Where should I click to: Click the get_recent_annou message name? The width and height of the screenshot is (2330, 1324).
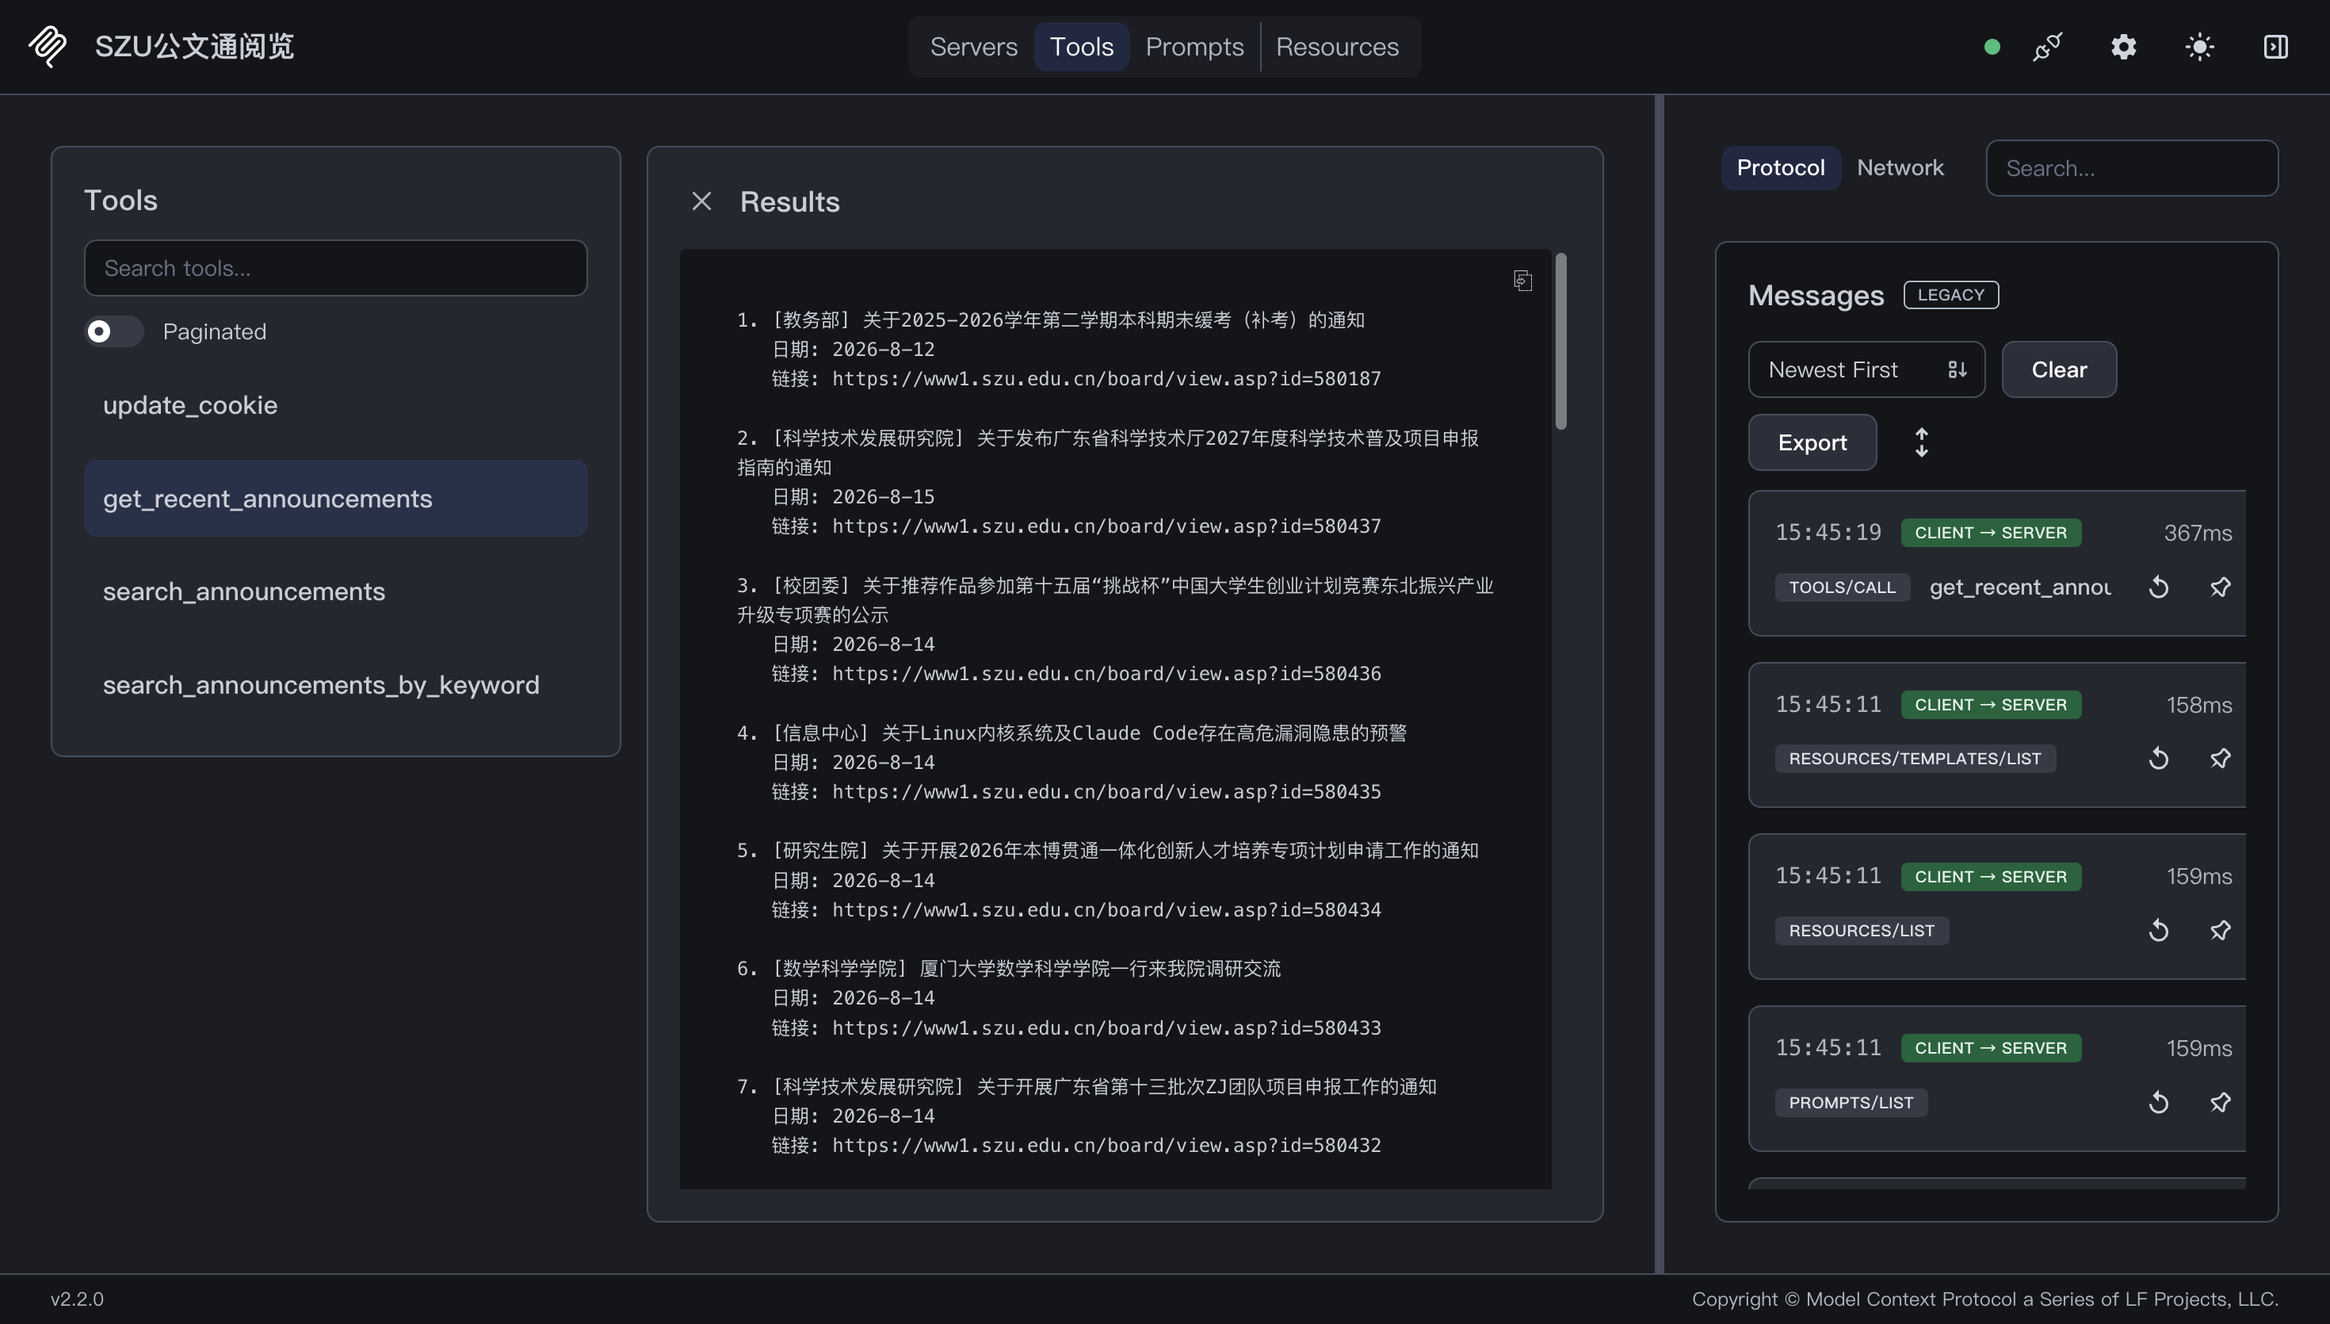(x=2020, y=587)
